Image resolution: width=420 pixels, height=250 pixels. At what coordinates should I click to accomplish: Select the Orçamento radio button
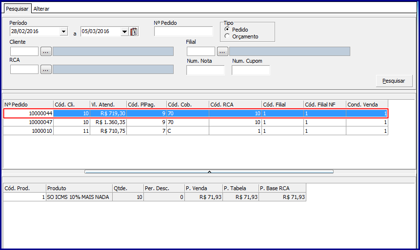[x=227, y=36]
